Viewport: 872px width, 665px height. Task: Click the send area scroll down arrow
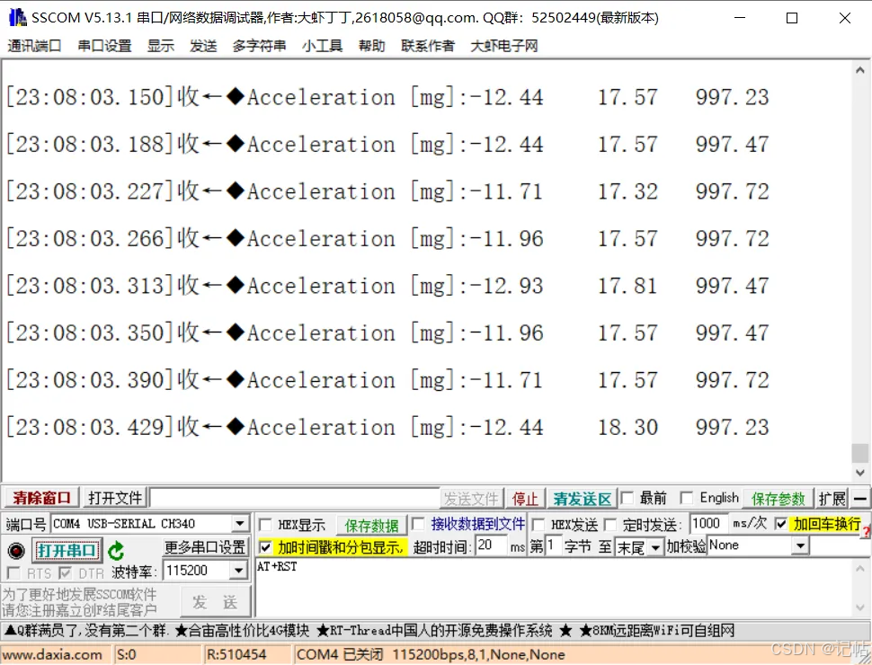(x=859, y=607)
